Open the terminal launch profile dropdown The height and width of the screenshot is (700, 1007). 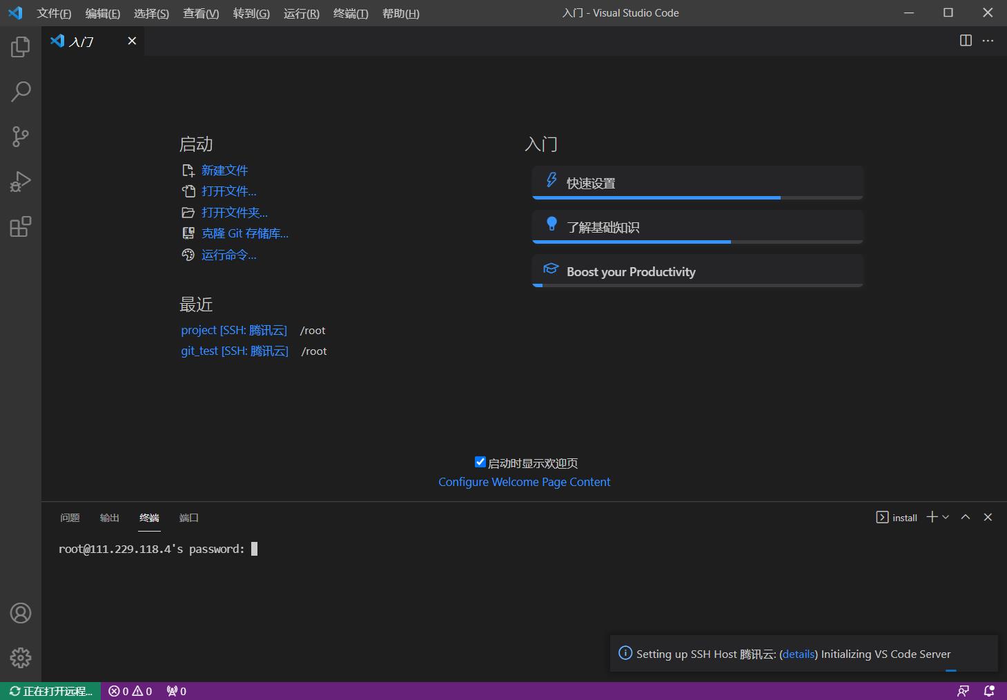[x=946, y=517]
